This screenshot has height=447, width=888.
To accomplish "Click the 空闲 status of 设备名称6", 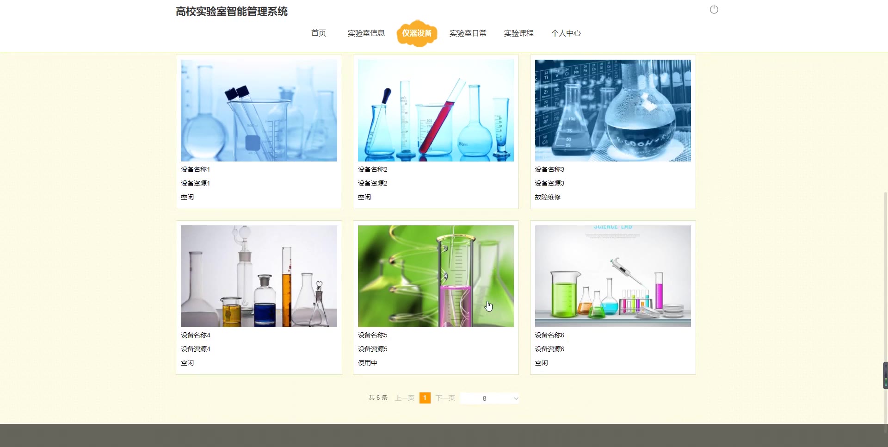I will (x=542, y=363).
